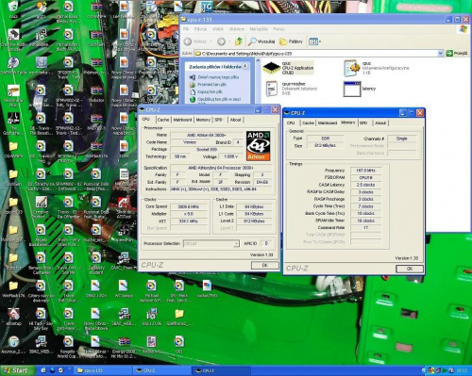Open the Edycja menu in Explorer
This screenshot has width=472, height=376.
[x=200, y=29]
